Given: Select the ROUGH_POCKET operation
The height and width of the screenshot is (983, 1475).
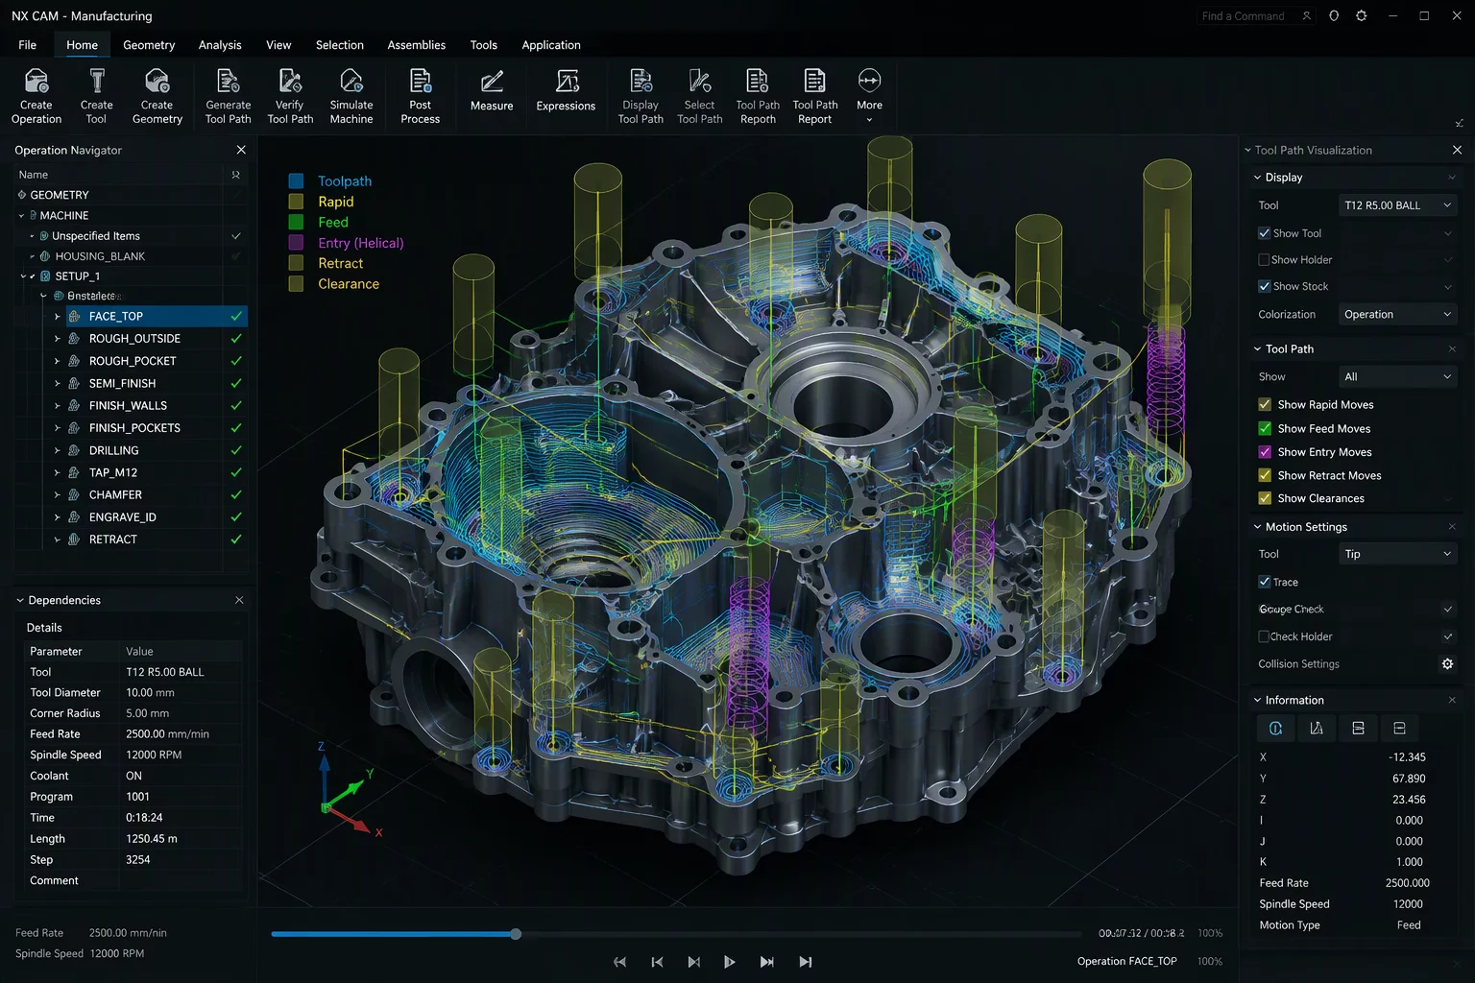Looking at the screenshot, I should click(133, 361).
